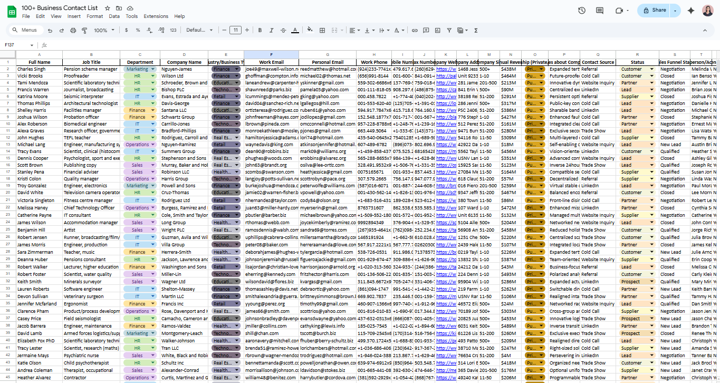Open the Extensions menu
Image resolution: width=720 pixels, height=383 pixels.
point(156,16)
